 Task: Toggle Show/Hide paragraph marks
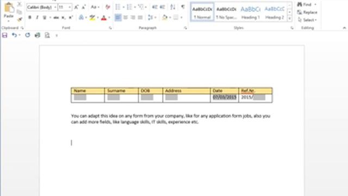click(183, 7)
